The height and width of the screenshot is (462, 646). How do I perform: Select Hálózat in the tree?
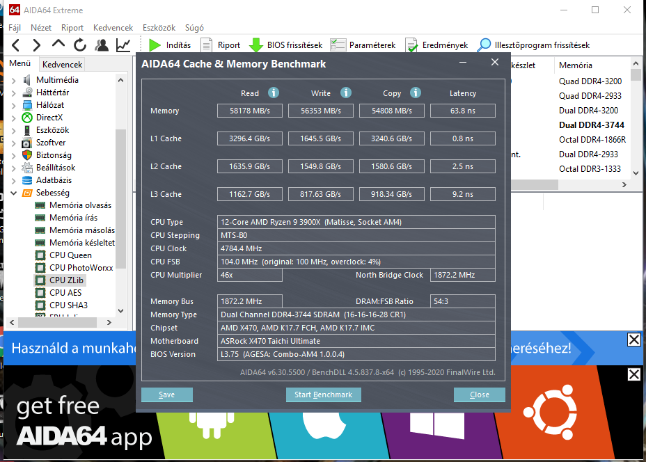[50, 105]
